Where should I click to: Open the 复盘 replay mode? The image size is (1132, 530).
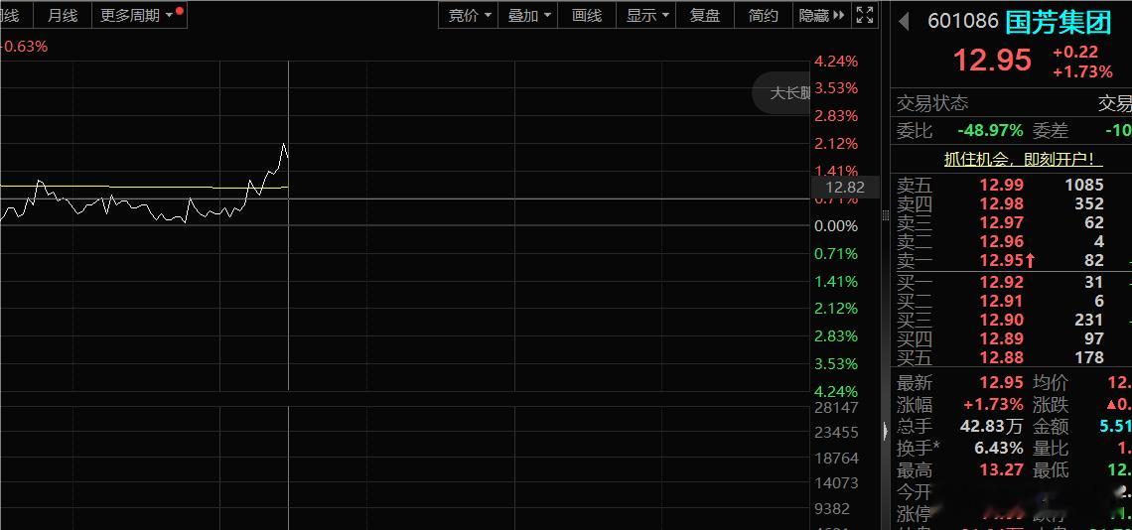[705, 15]
